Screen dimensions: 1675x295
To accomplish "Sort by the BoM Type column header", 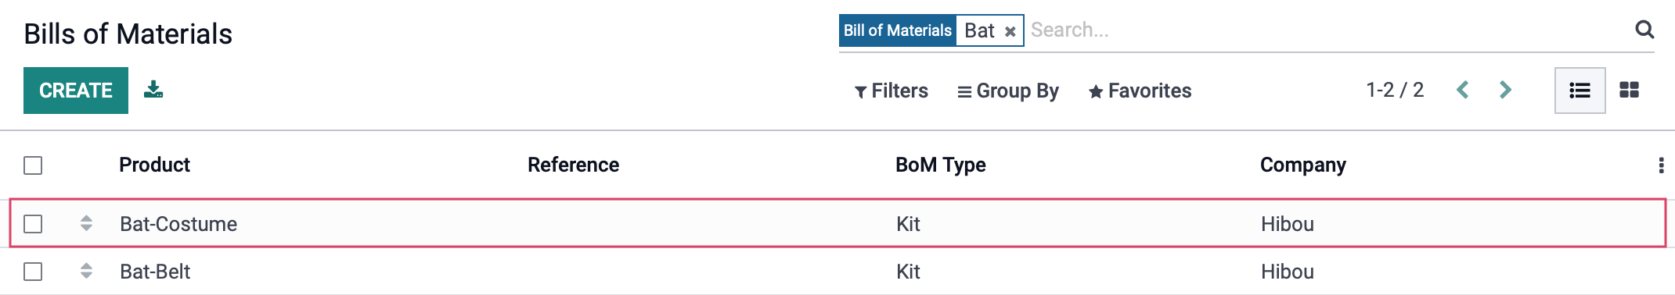I will (940, 165).
